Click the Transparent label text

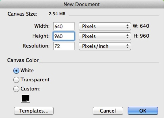pyautogui.click(x=35, y=80)
